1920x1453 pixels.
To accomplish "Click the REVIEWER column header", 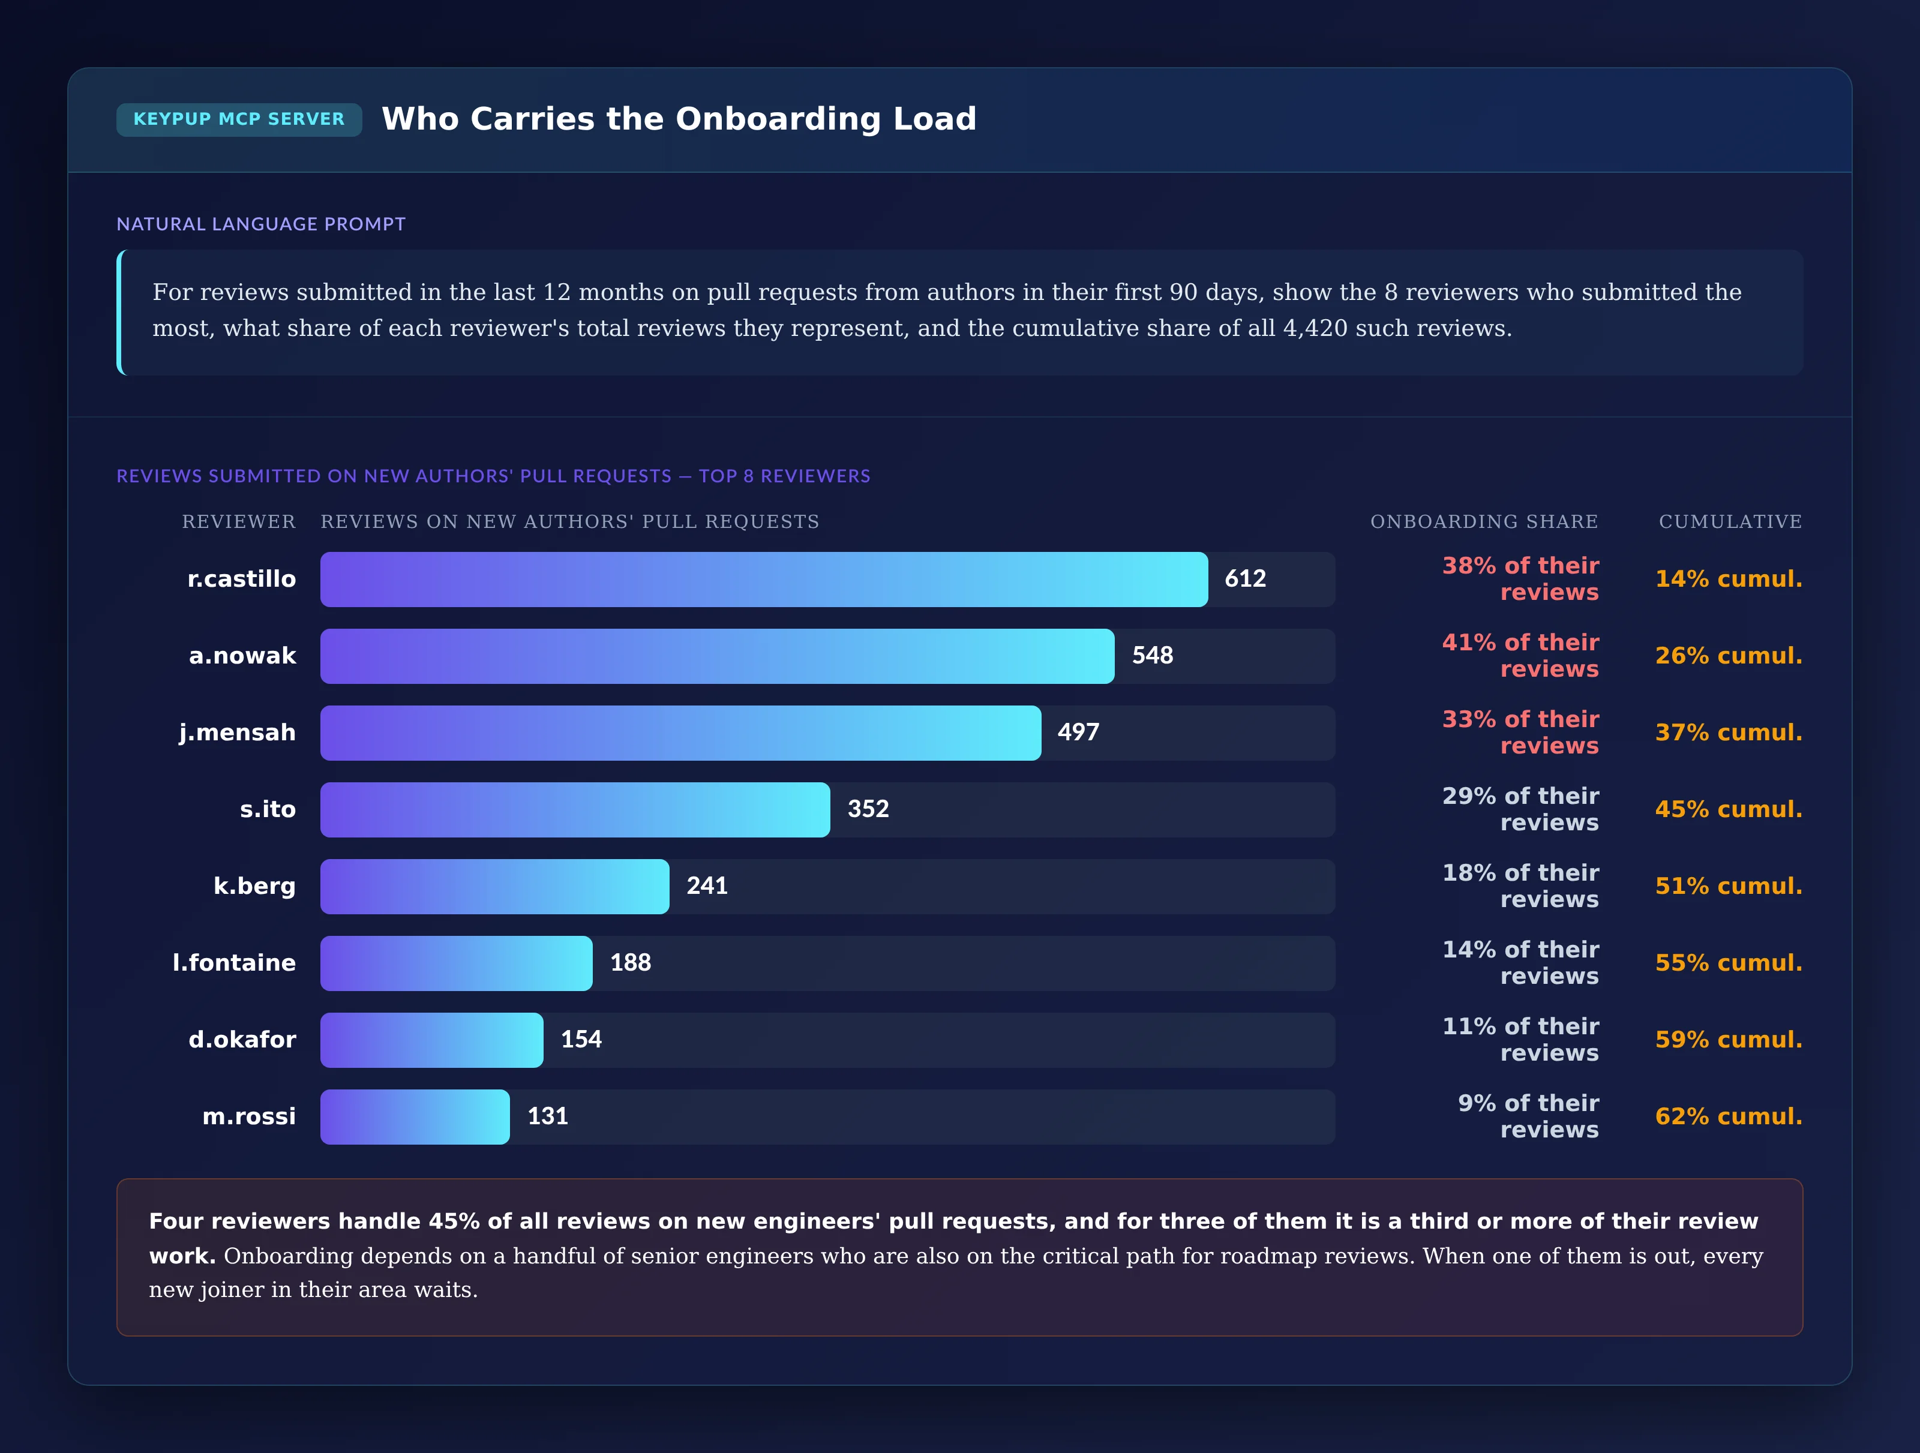I will [239, 522].
